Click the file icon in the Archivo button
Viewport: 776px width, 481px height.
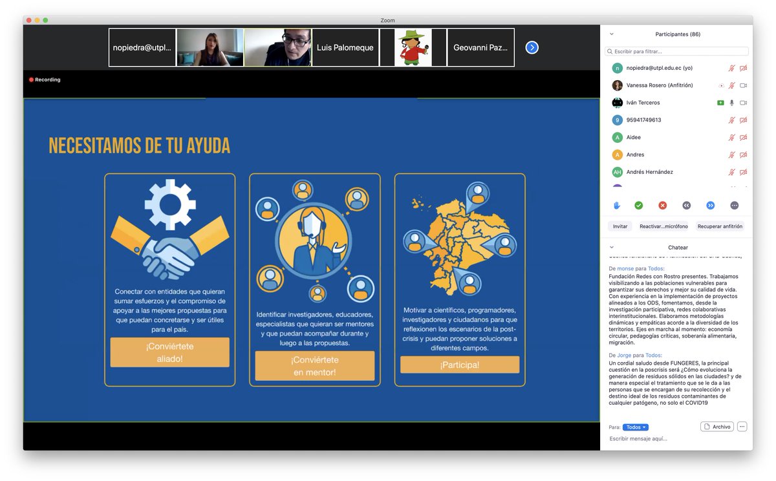click(x=707, y=427)
